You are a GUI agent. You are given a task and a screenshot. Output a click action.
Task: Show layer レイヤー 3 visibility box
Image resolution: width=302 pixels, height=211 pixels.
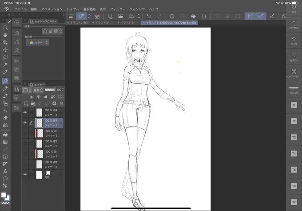coord(25,164)
